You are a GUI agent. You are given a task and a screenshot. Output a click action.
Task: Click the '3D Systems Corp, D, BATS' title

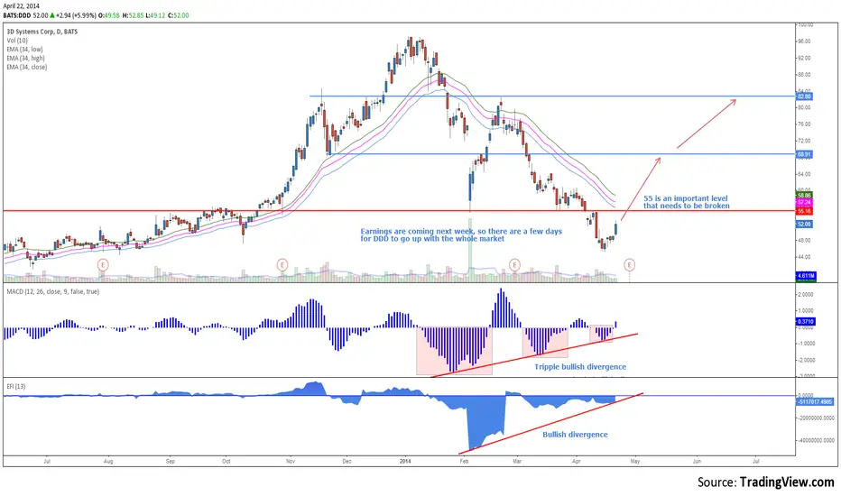[42, 32]
